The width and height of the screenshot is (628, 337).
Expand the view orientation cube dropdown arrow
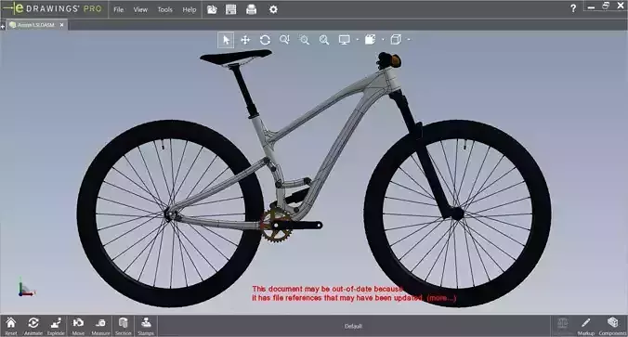point(409,40)
